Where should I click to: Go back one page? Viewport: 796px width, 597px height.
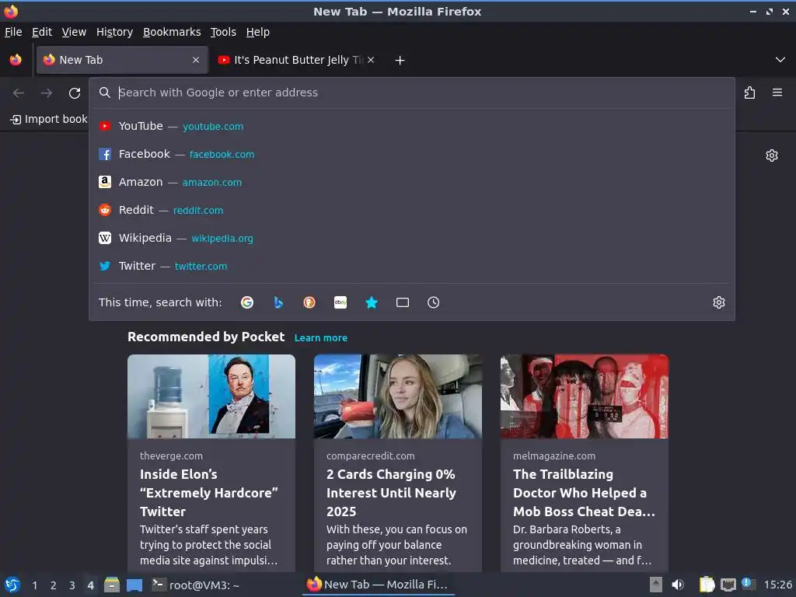point(19,93)
